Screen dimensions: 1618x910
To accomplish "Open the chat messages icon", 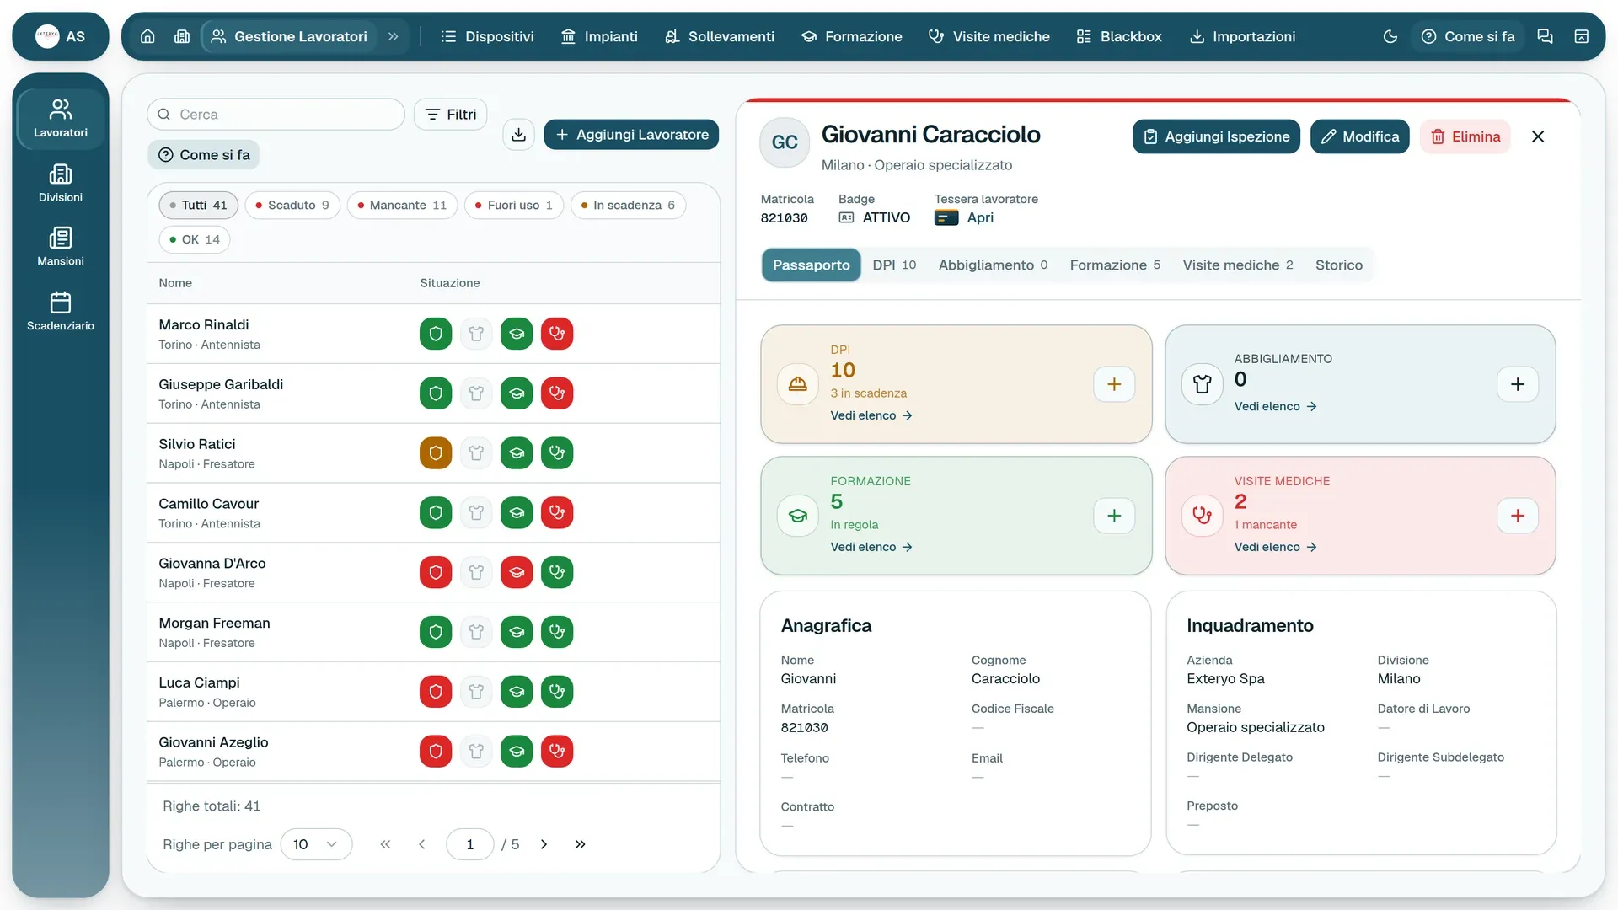I will tap(1545, 36).
